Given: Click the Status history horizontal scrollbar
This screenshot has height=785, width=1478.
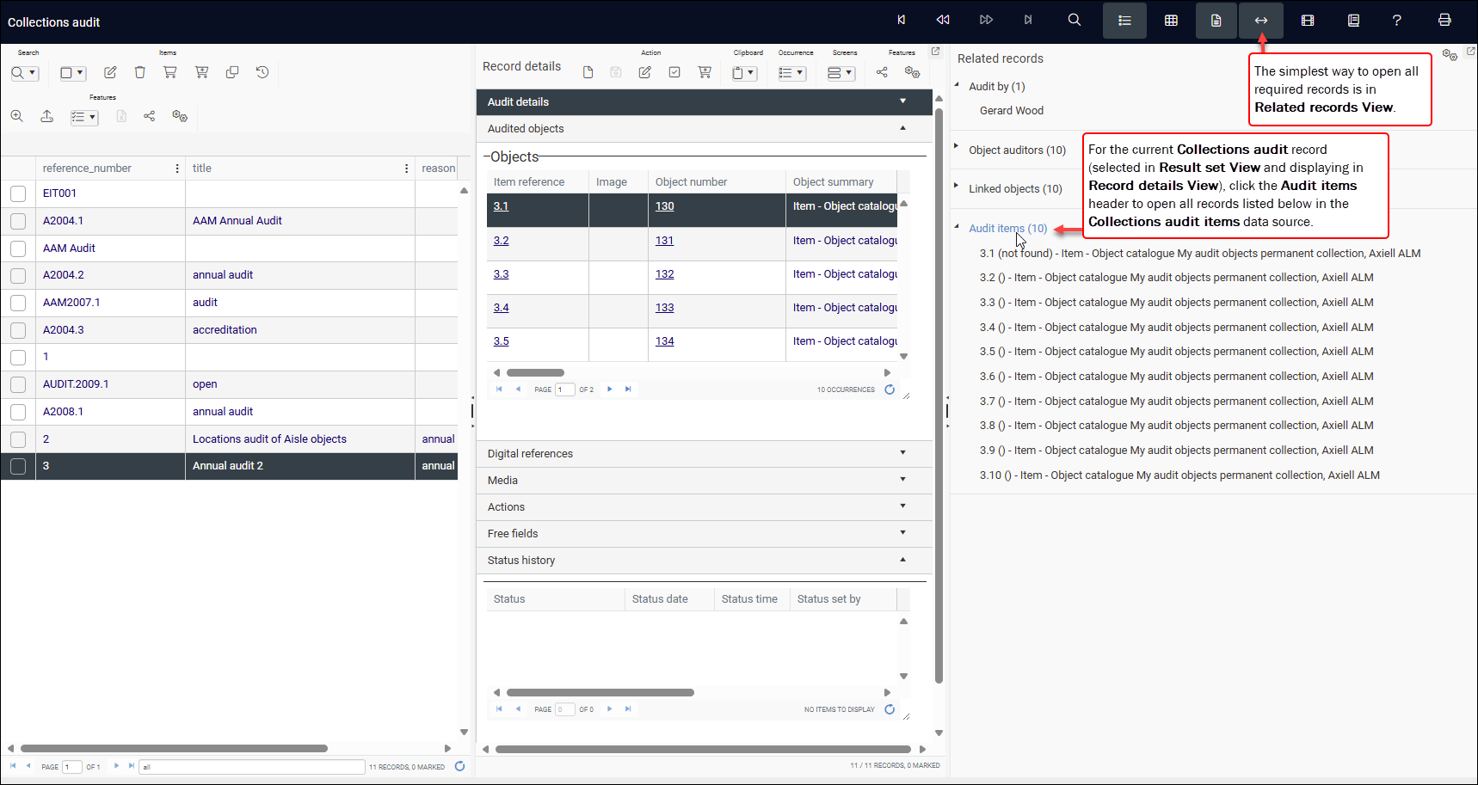Looking at the screenshot, I should [600, 693].
